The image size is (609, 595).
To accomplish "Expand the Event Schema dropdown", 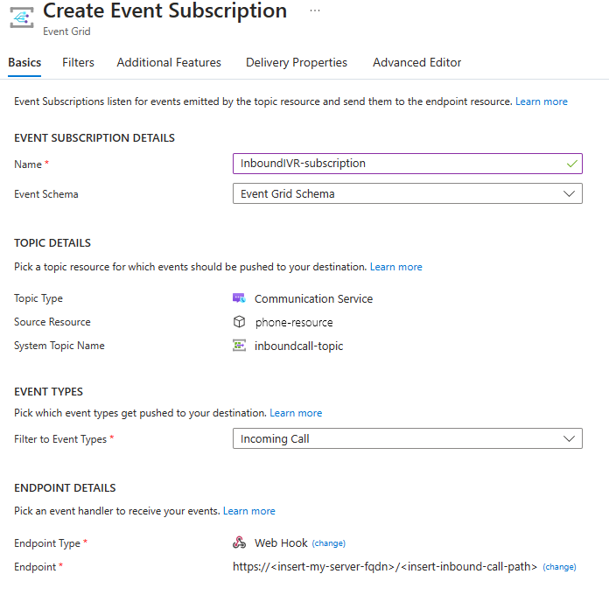I will [408, 193].
